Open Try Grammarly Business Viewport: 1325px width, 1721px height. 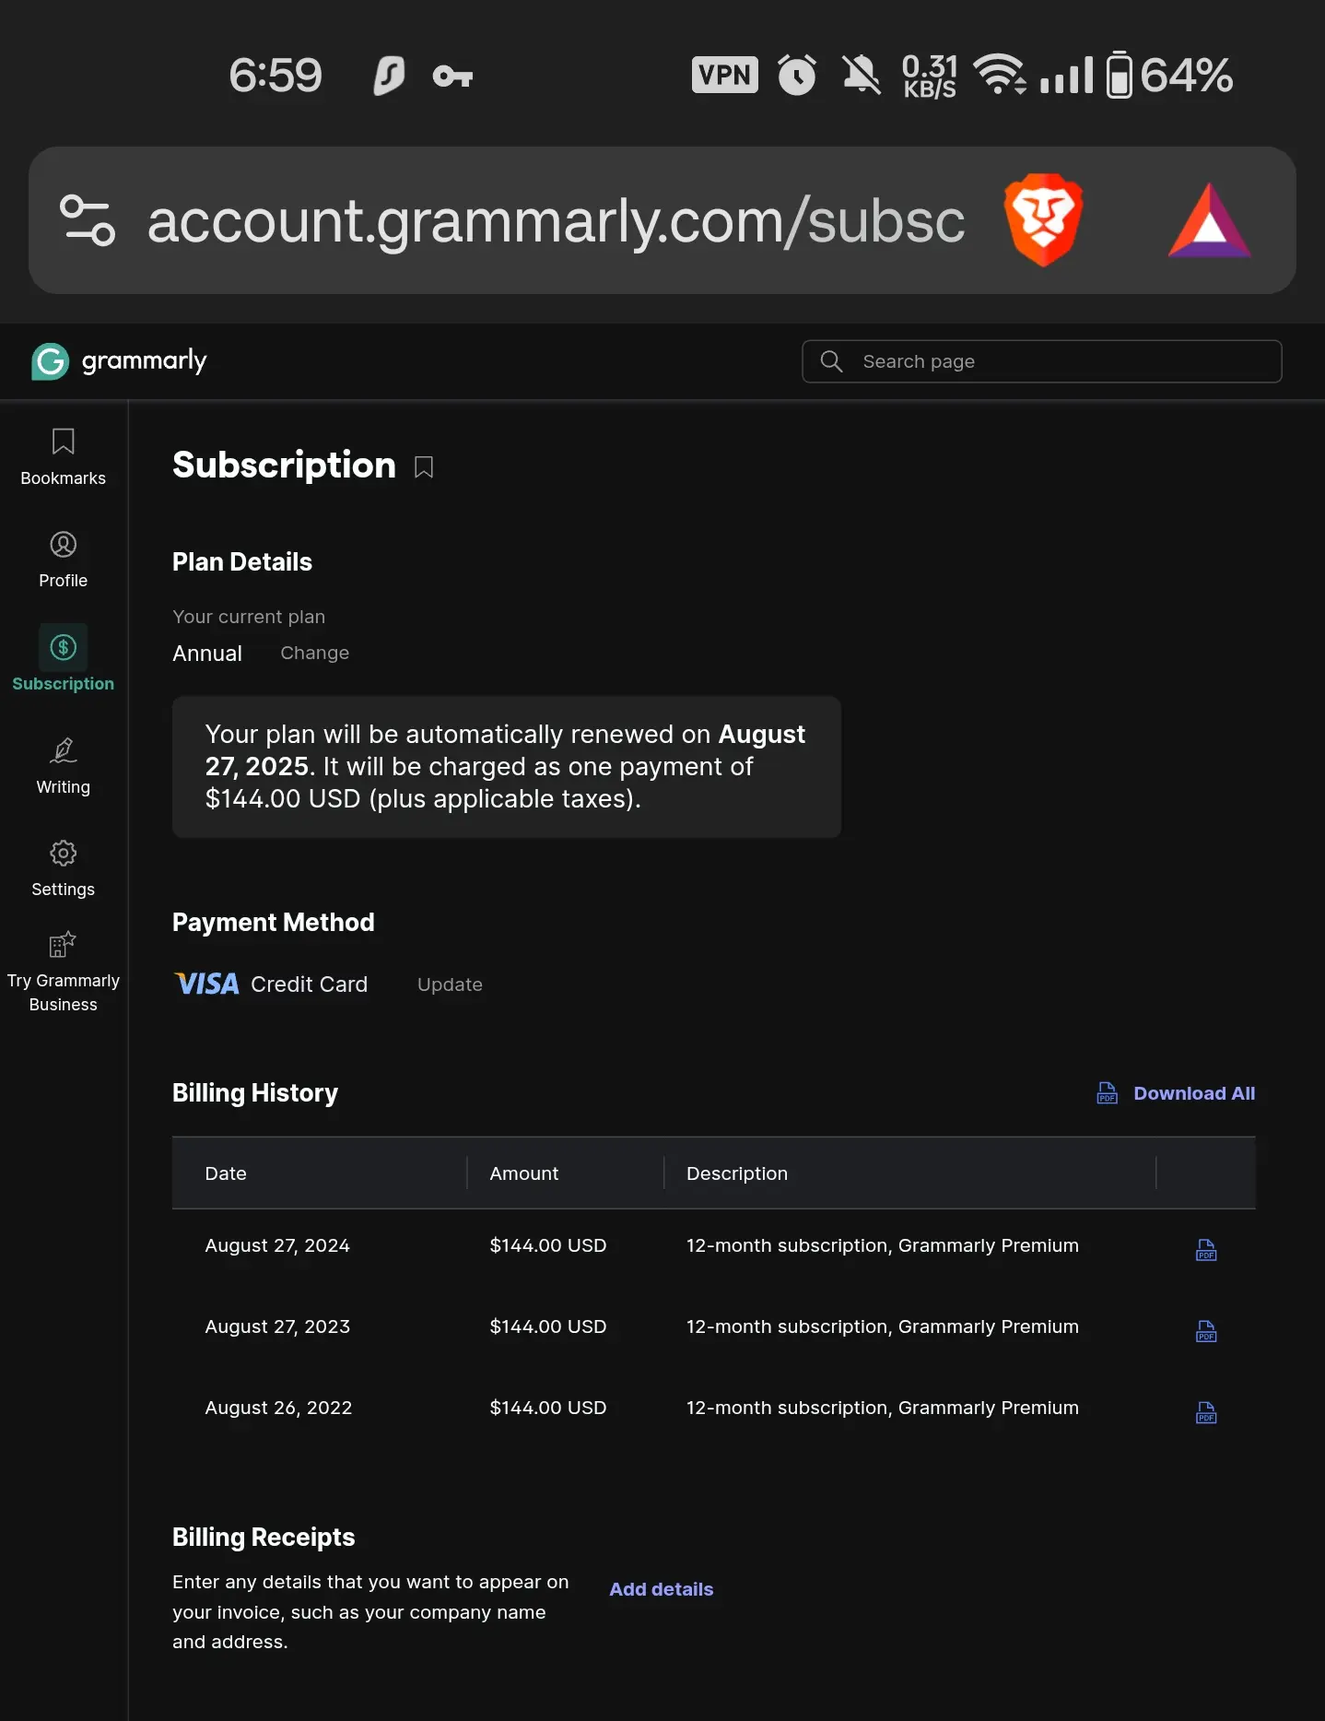63,972
